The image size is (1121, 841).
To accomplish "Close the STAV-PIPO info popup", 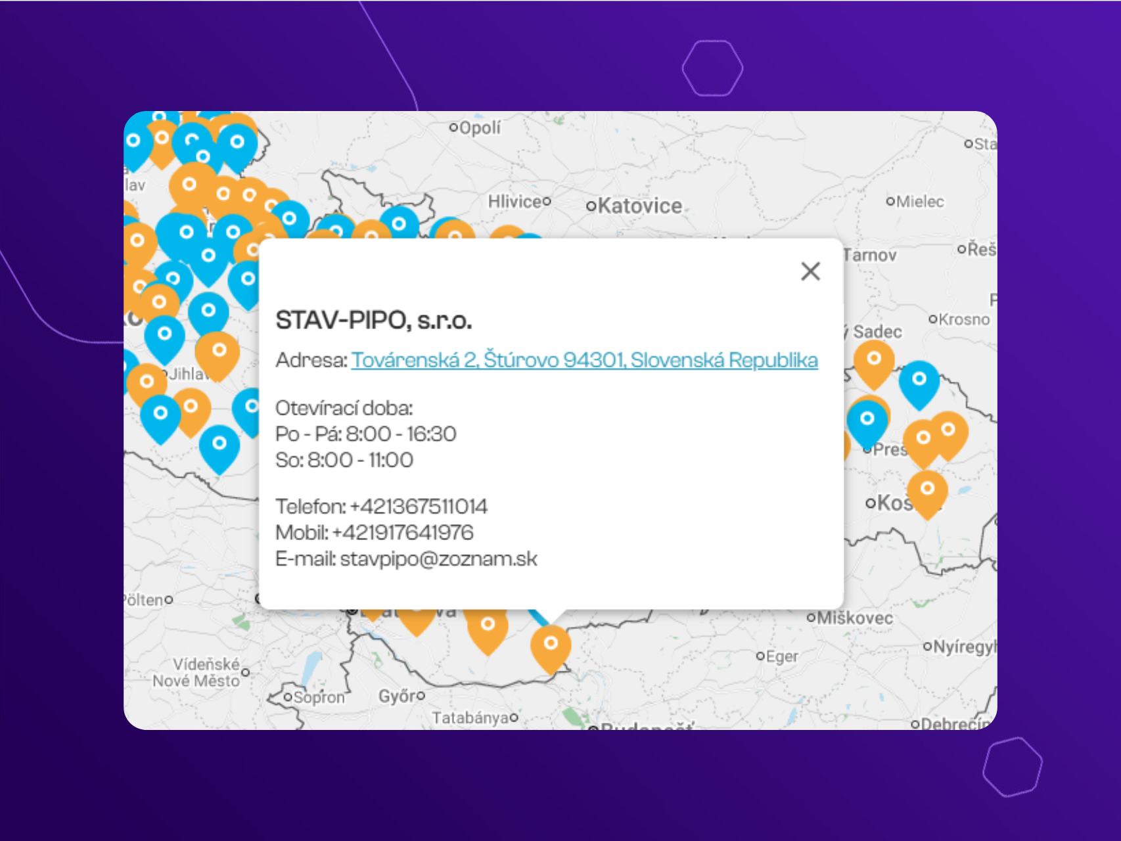I will tap(810, 271).
